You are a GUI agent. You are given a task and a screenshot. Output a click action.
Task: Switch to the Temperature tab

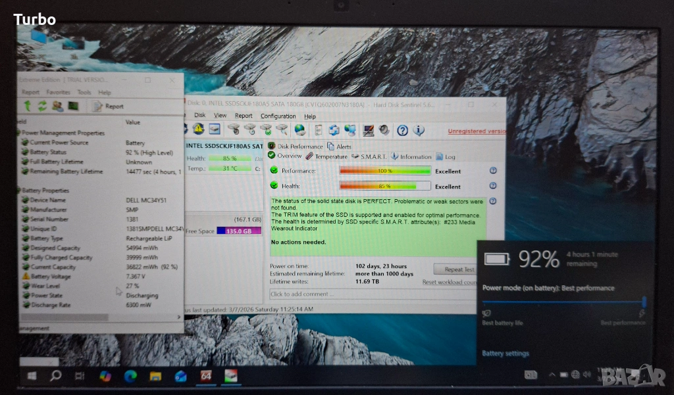pyautogui.click(x=326, y=156)
